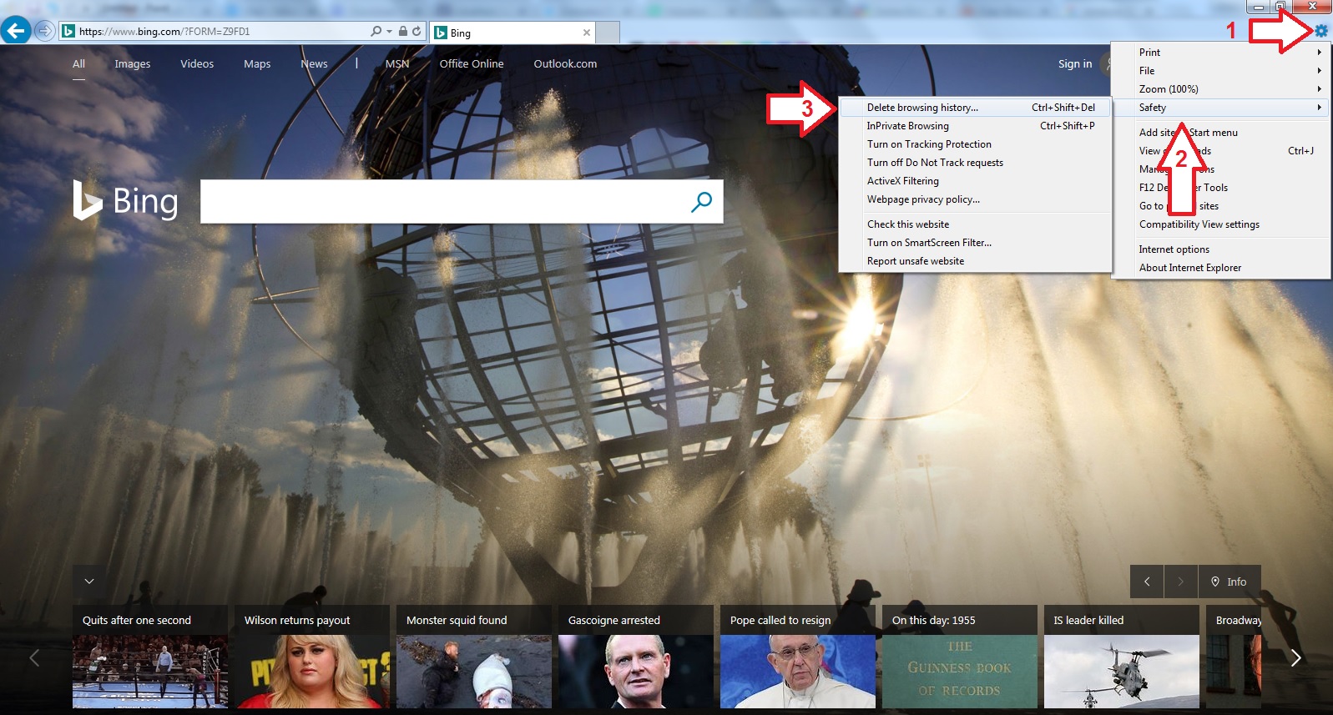Viewport: 1333px width, 715px height.
Task: Select Compatibility View settings
Action: [x=1220, y=224]
